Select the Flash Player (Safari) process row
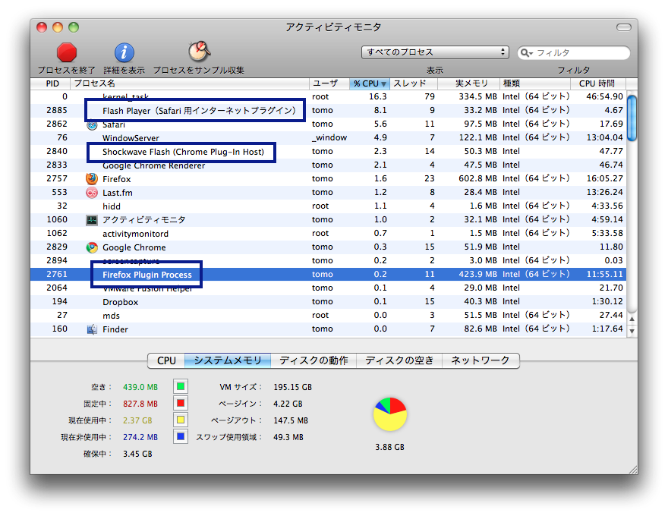This screenshot has width=668, height=516. (328, 110)
